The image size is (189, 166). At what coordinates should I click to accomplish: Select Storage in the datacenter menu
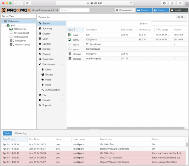(47, 49)
